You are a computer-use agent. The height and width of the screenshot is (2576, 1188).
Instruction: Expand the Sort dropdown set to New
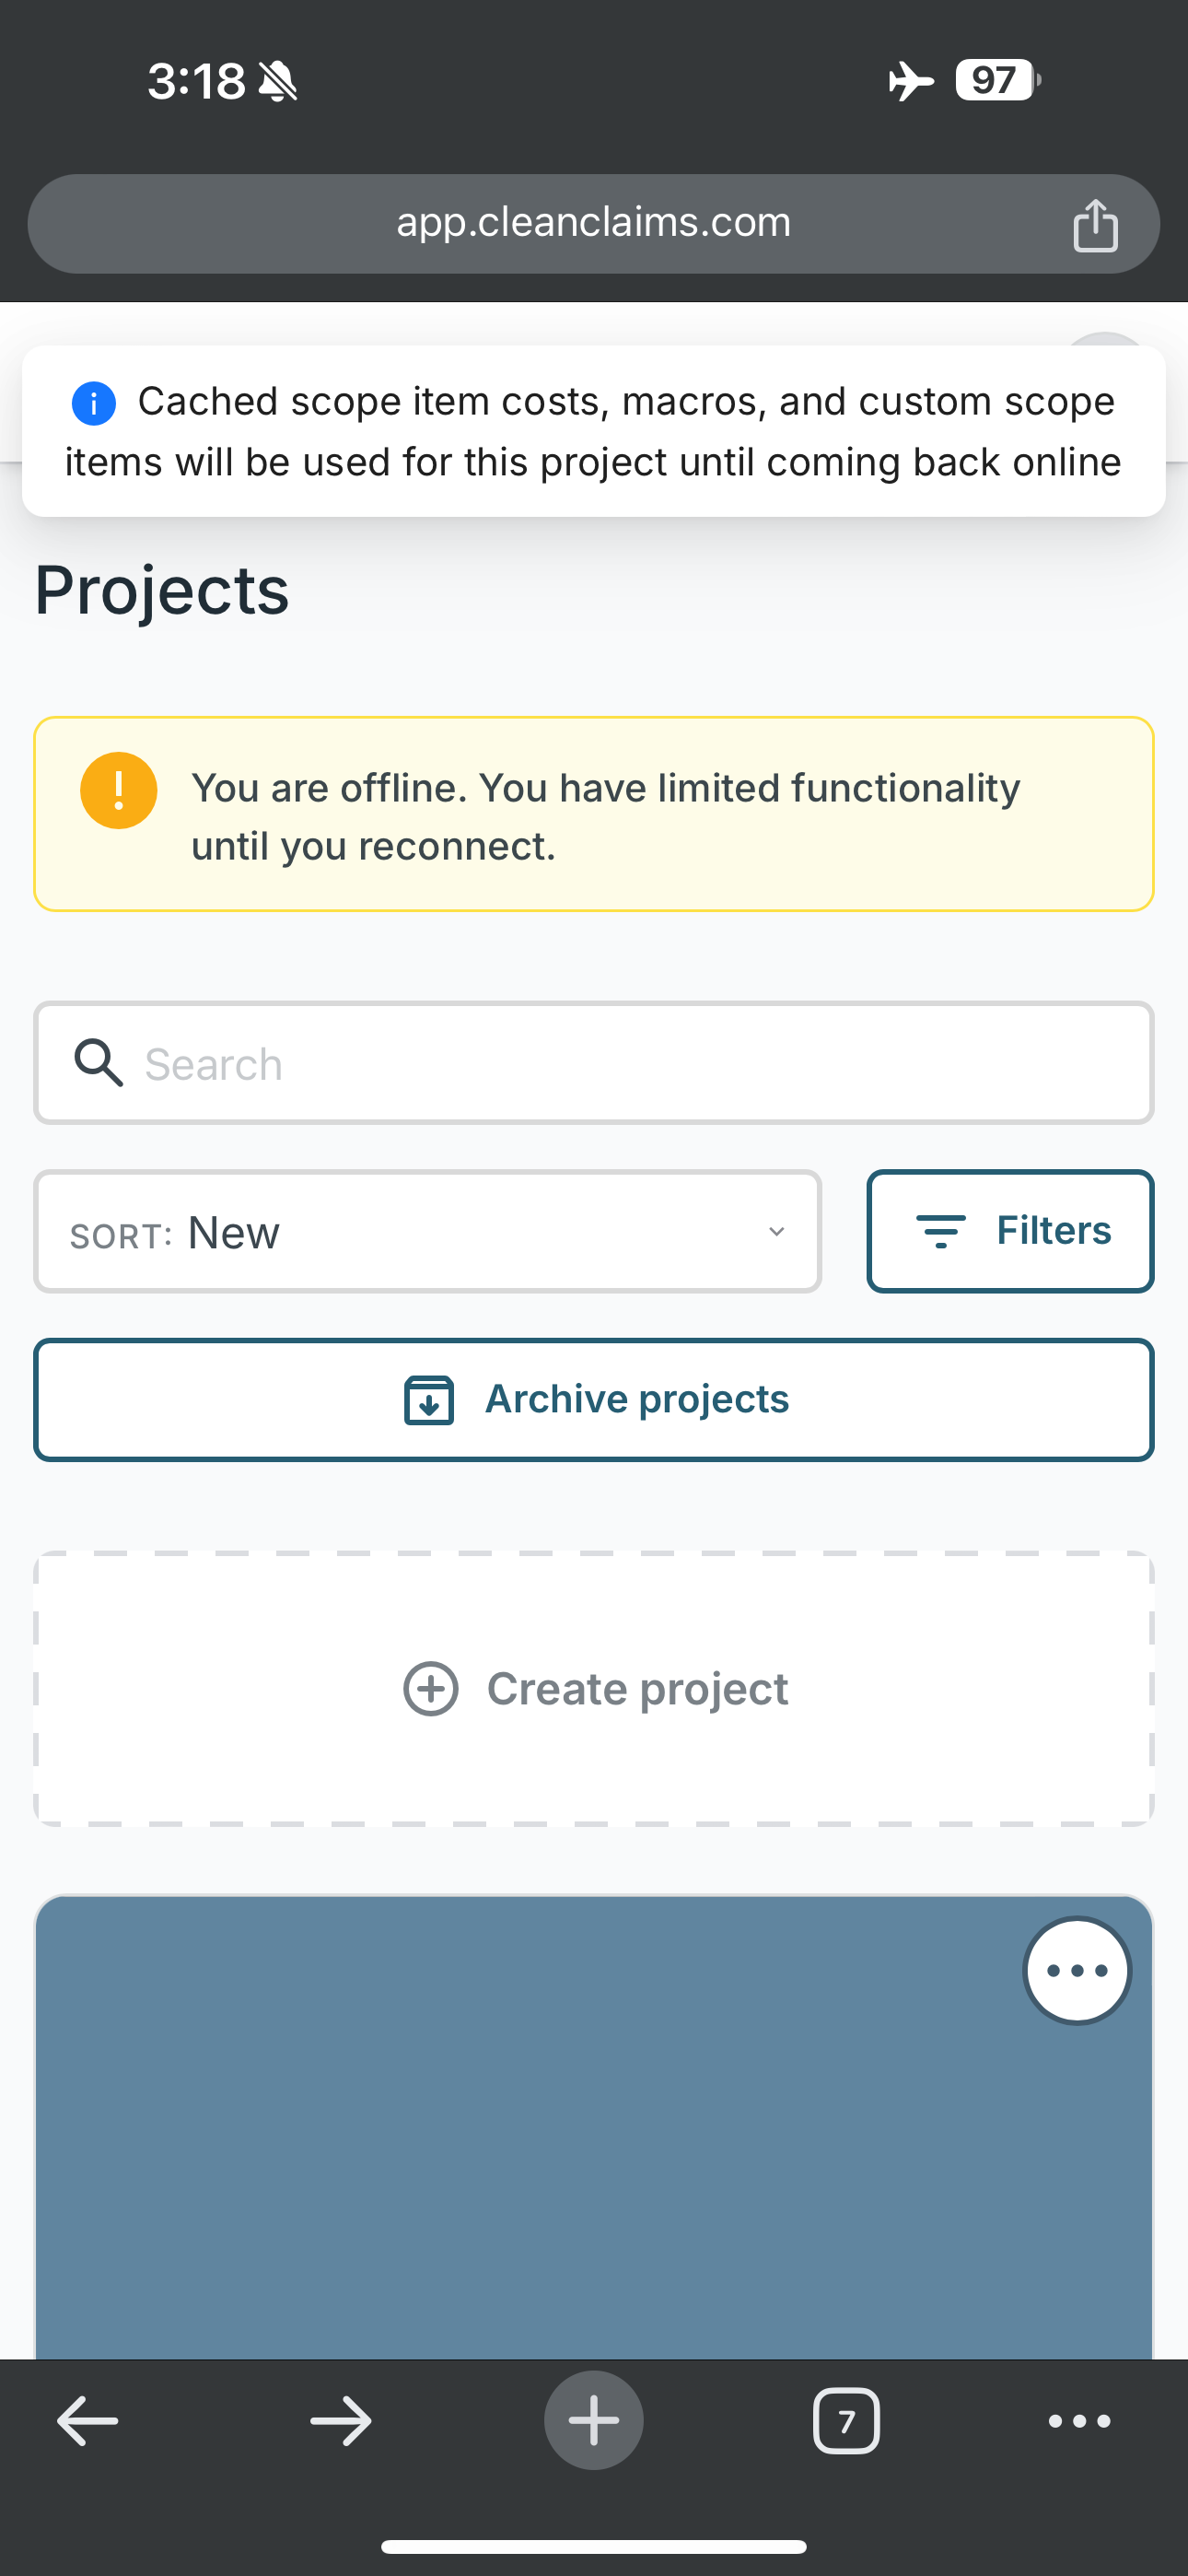[428, 1231]
